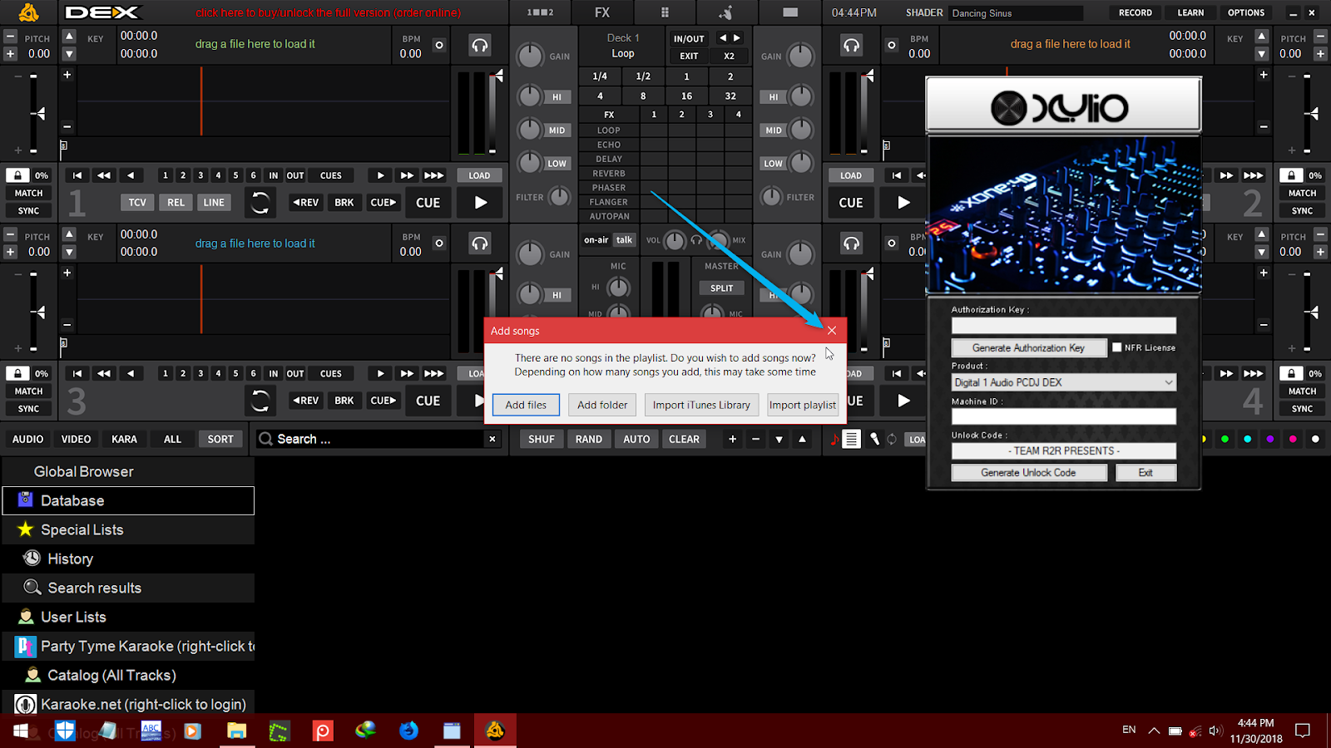This screenshot has width=1331, height=748.
Task: Select the green color tag dot
Action: tap(1225, 439)
